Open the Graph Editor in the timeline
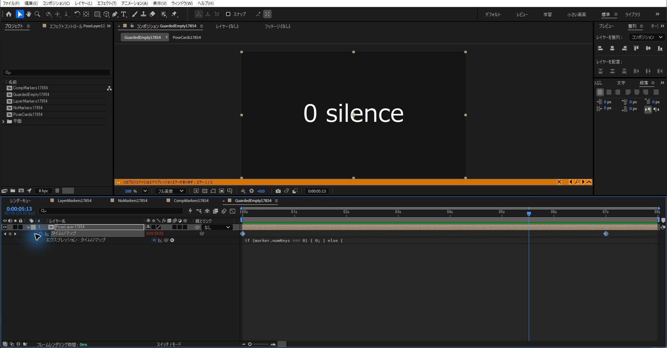 point(232,211)
